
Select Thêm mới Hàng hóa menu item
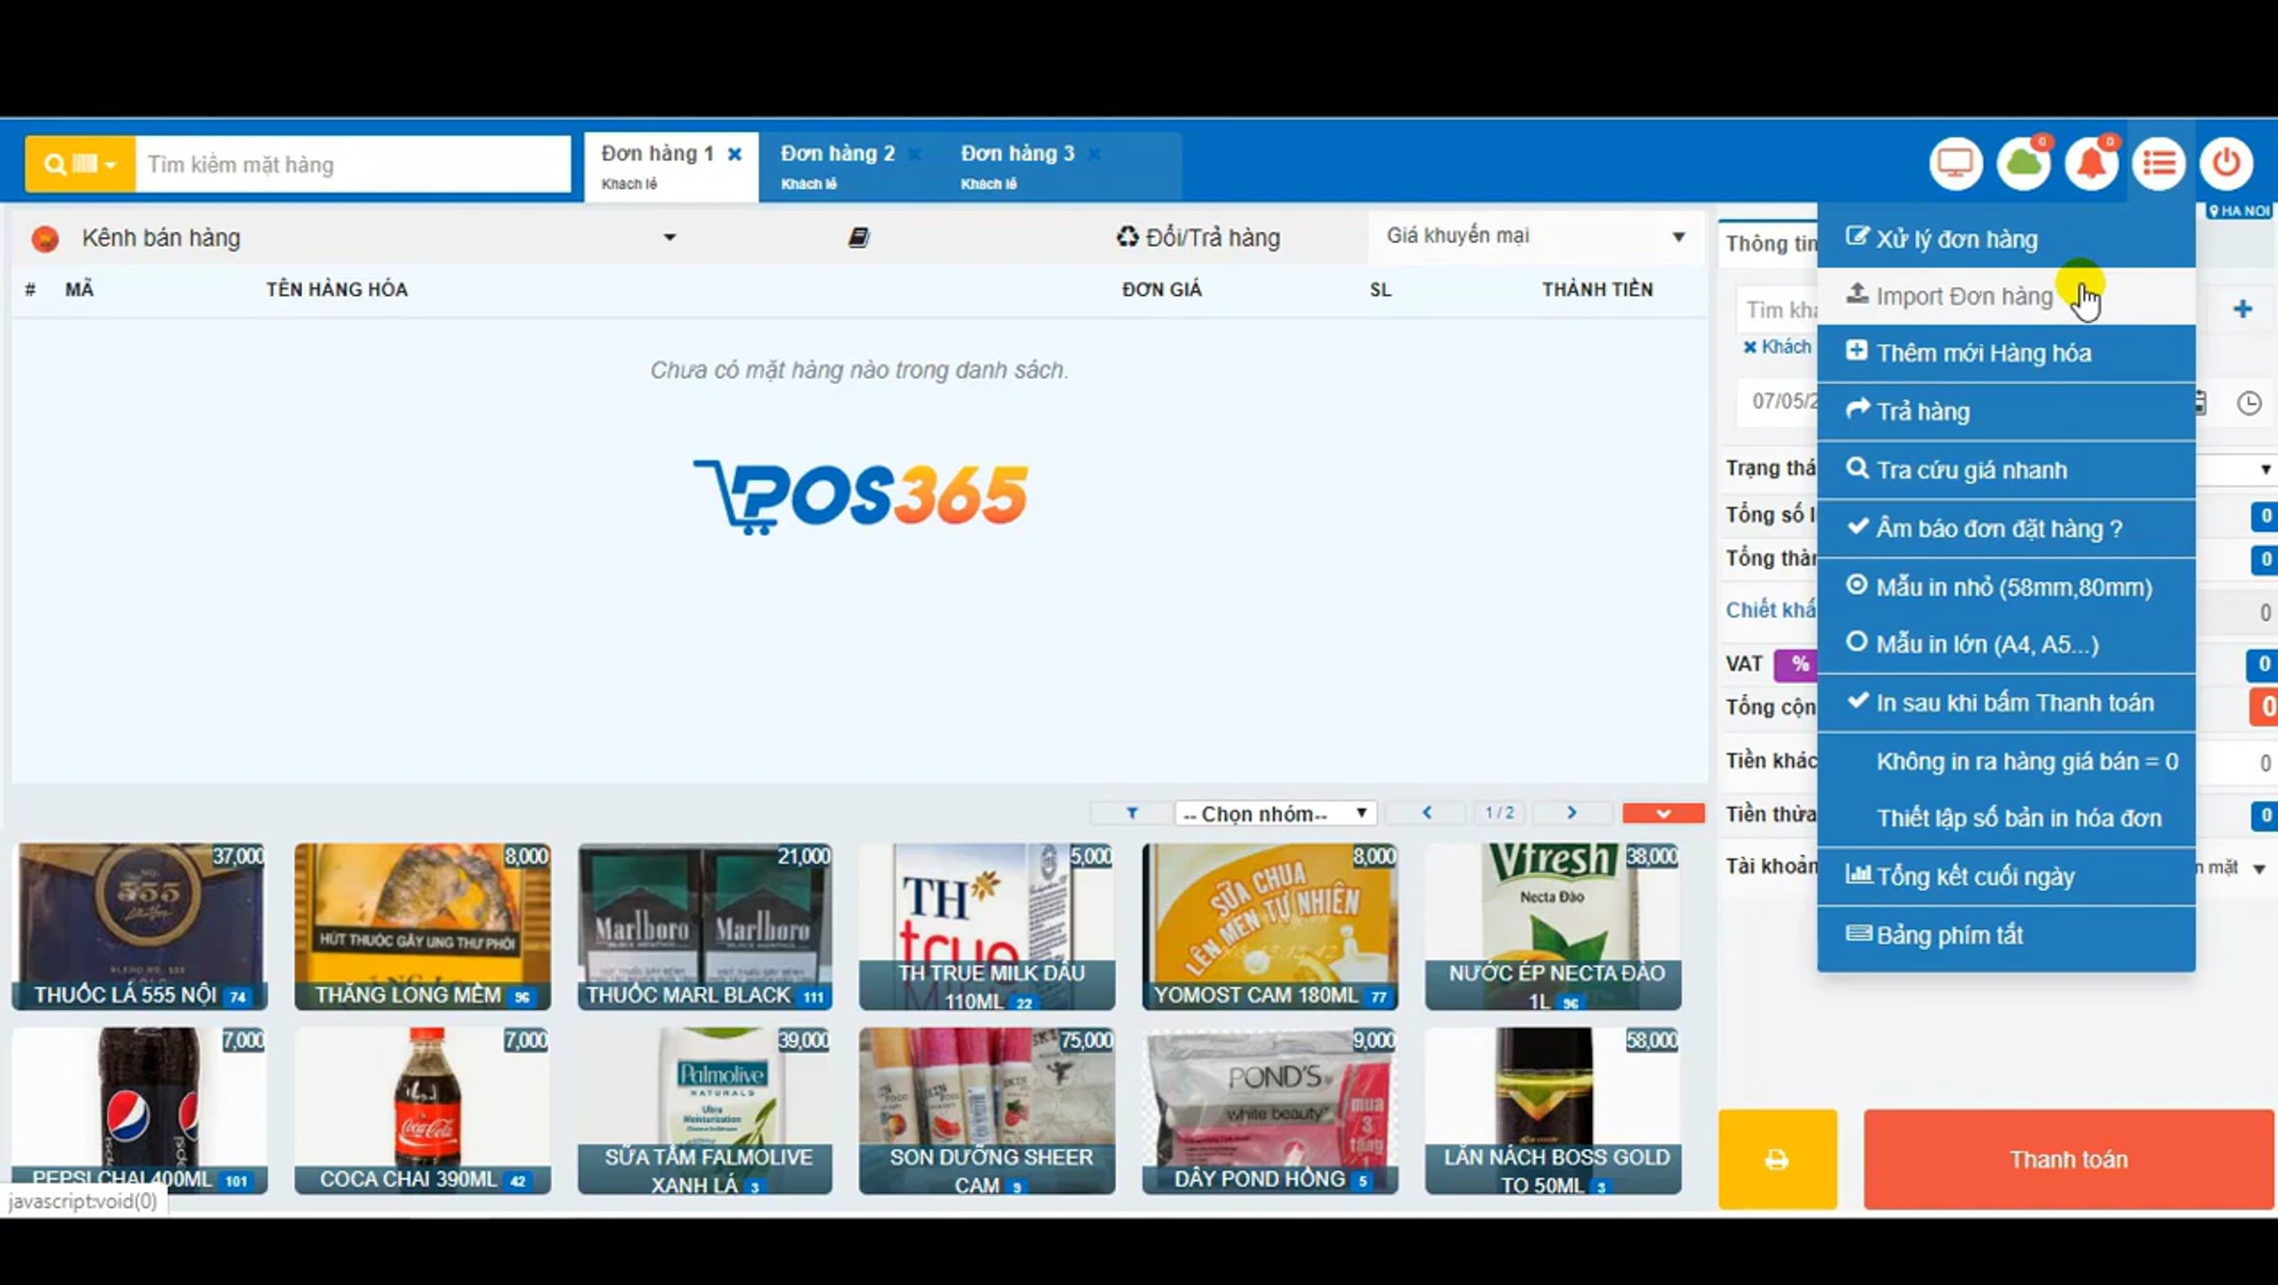pyautogui.click(x=2007, y=353)
